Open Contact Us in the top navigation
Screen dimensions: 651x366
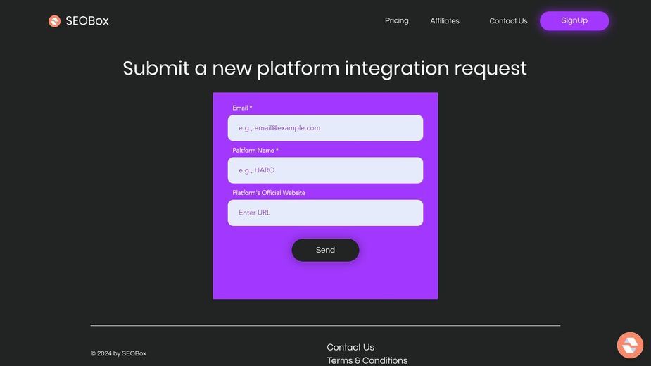508,21
